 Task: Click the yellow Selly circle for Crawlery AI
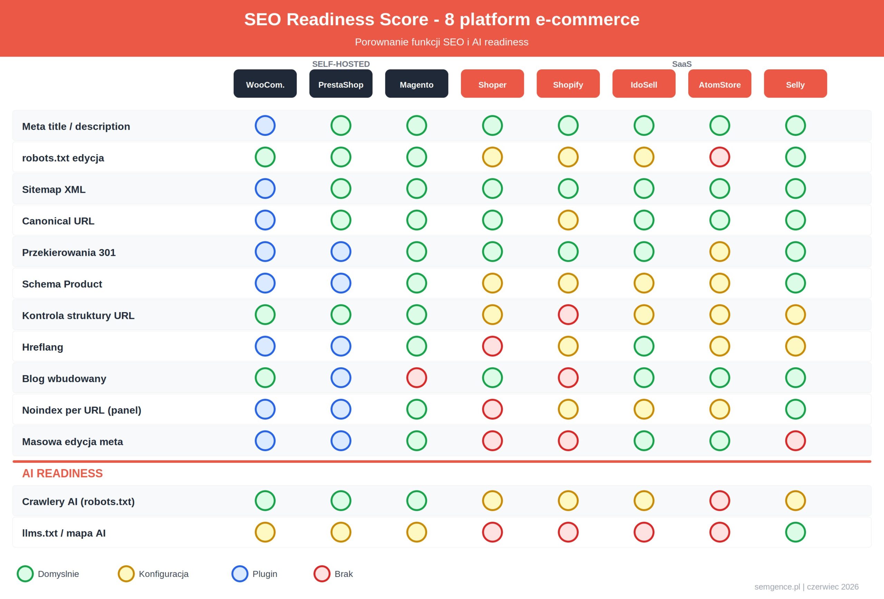pos(795,501)
